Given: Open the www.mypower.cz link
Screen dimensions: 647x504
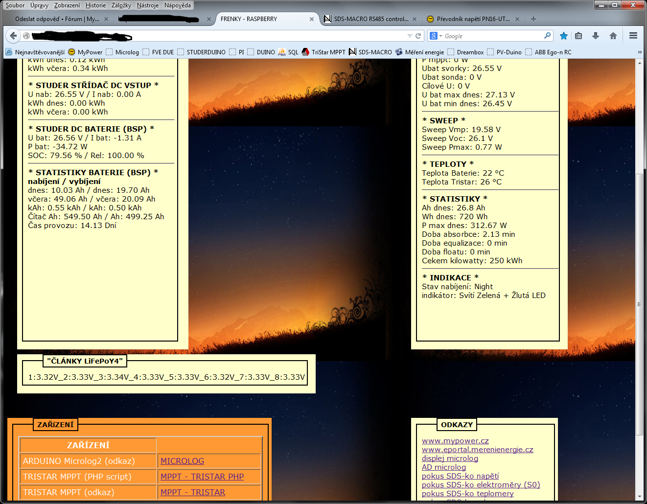Looking at the screenshot, I should pyautogui.click(x=455, y=441).
